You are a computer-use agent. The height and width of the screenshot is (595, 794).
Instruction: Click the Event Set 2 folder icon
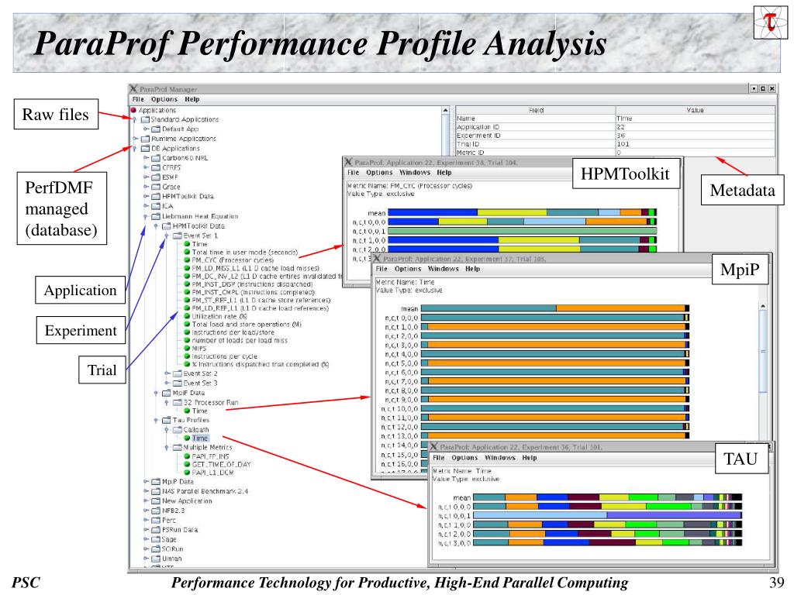(x=178, y=373)
